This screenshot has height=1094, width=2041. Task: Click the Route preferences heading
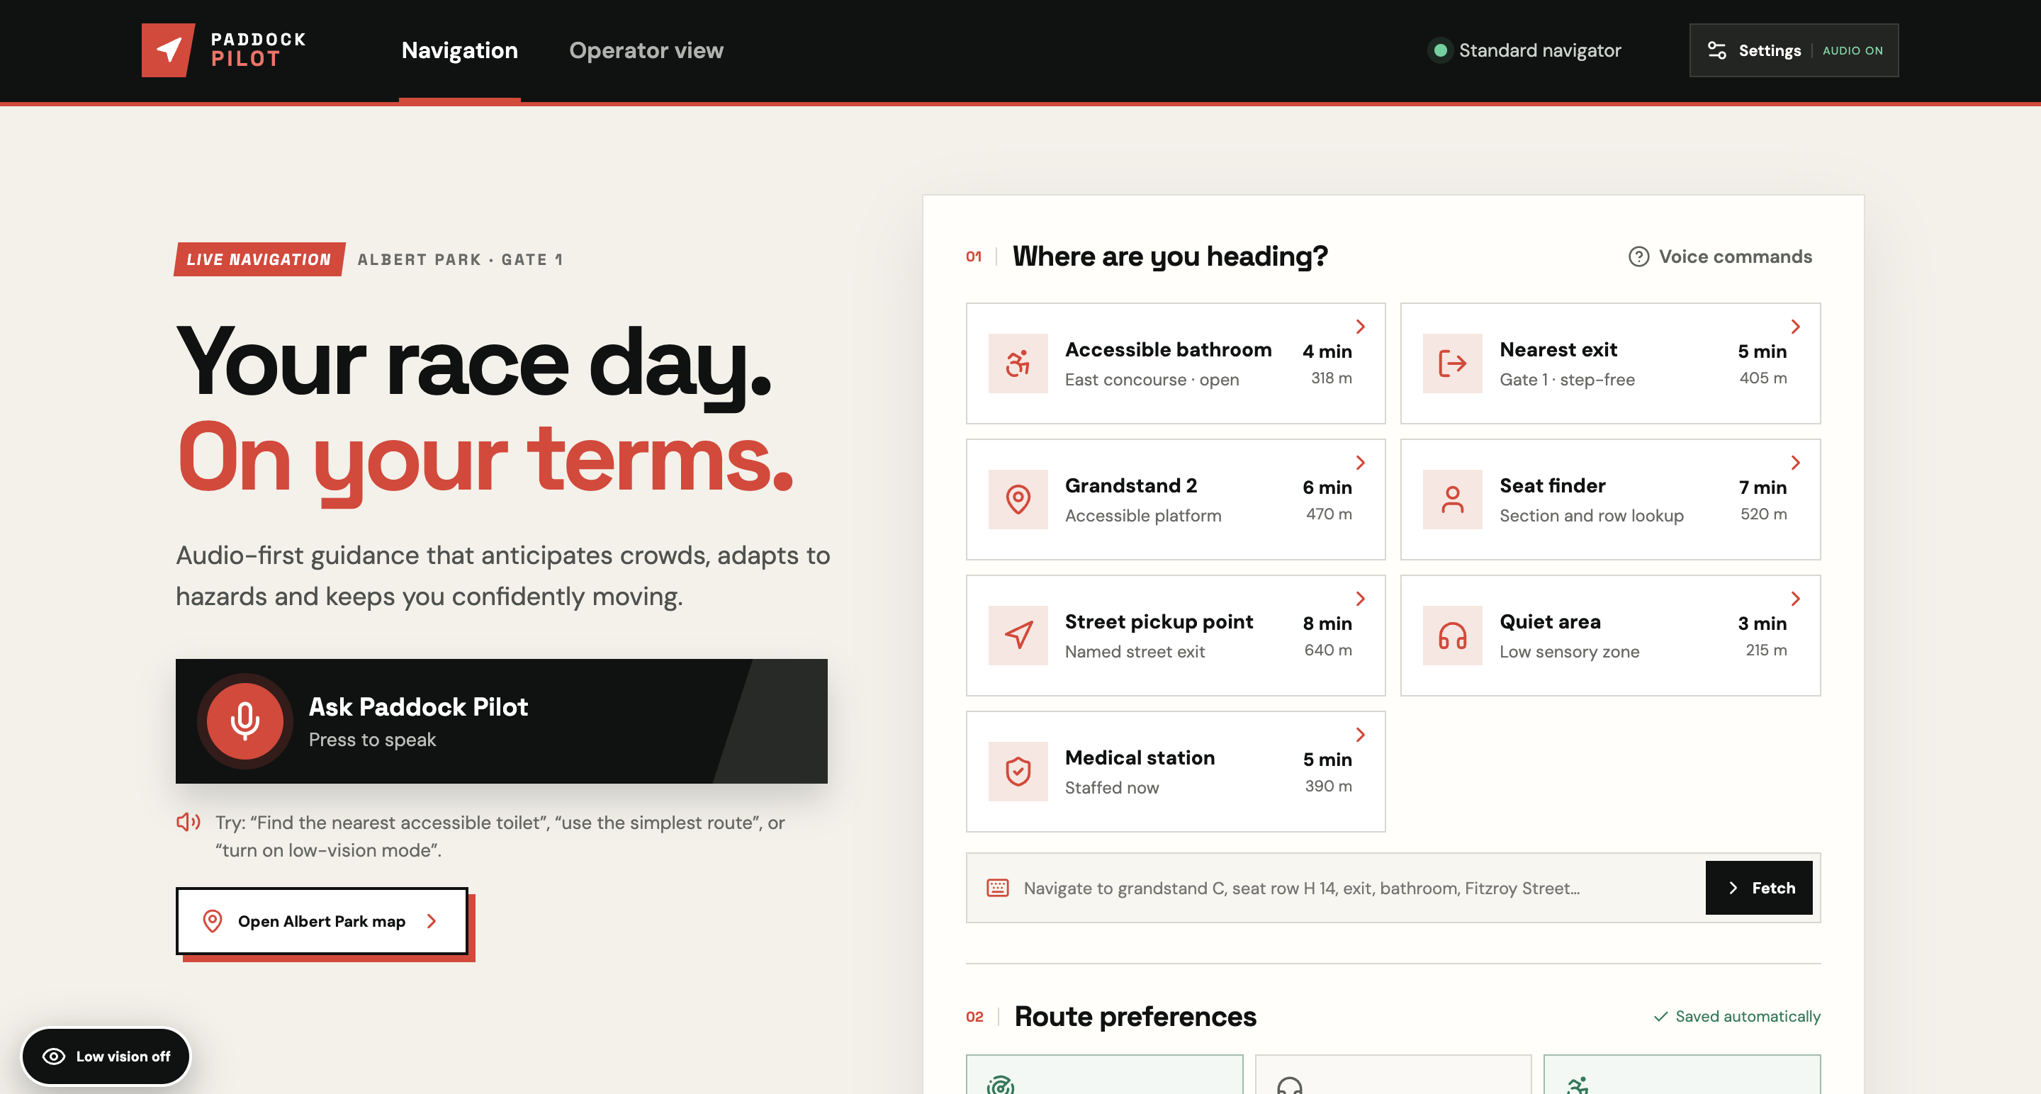[1135, 1016]
